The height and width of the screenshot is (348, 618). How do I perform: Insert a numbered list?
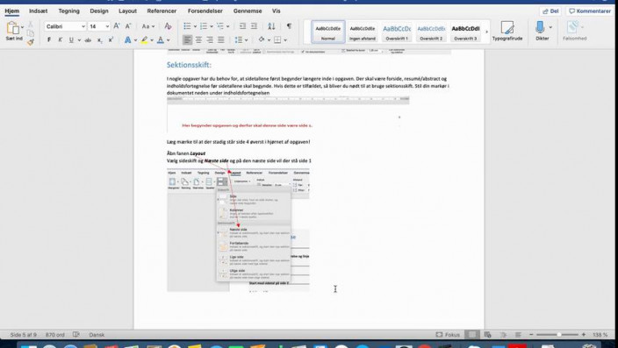click(204, 26)
